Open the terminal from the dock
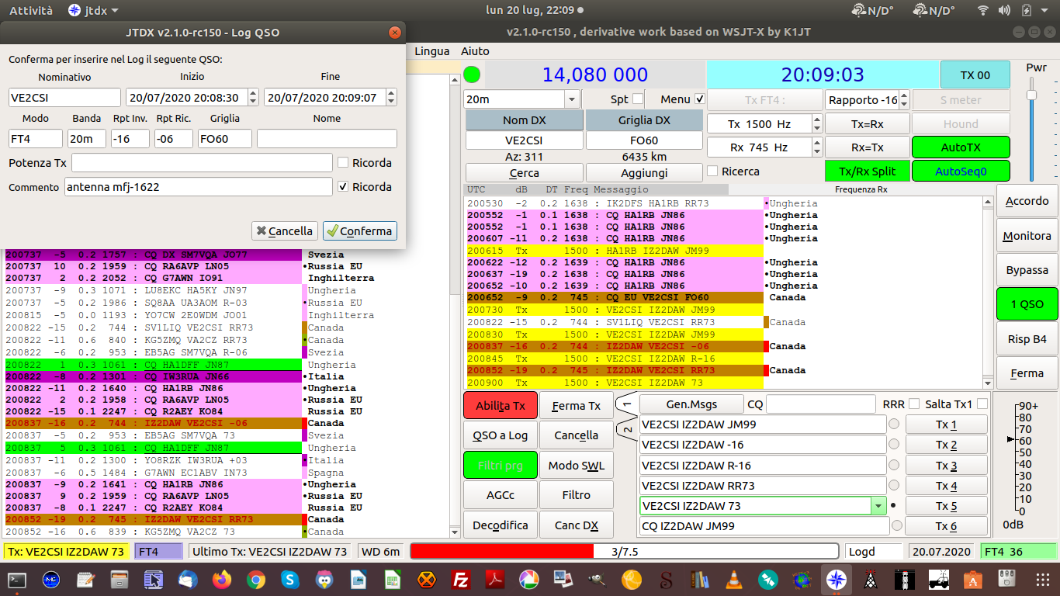 click(17, 579)
